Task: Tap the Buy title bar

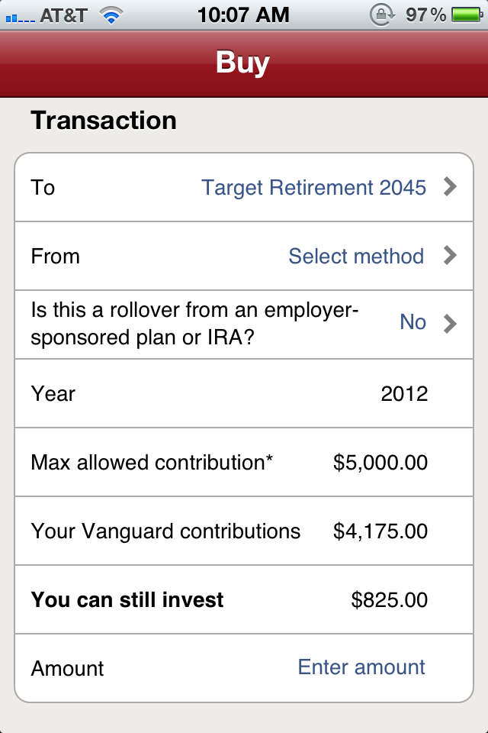Action: [x=244, y=63]
